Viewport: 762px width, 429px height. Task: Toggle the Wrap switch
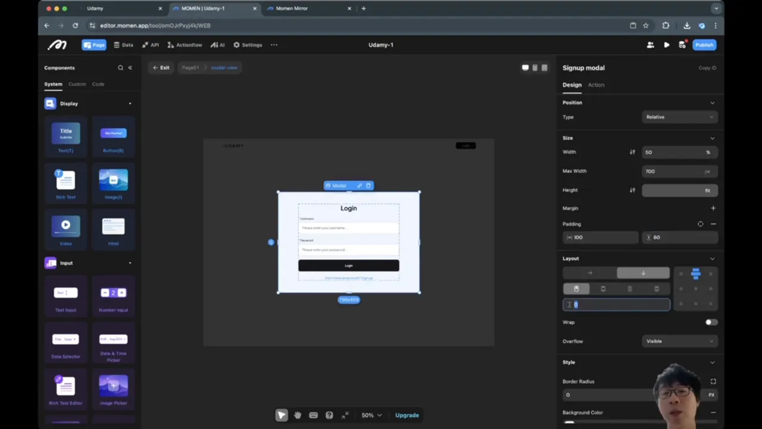(711, 322)
